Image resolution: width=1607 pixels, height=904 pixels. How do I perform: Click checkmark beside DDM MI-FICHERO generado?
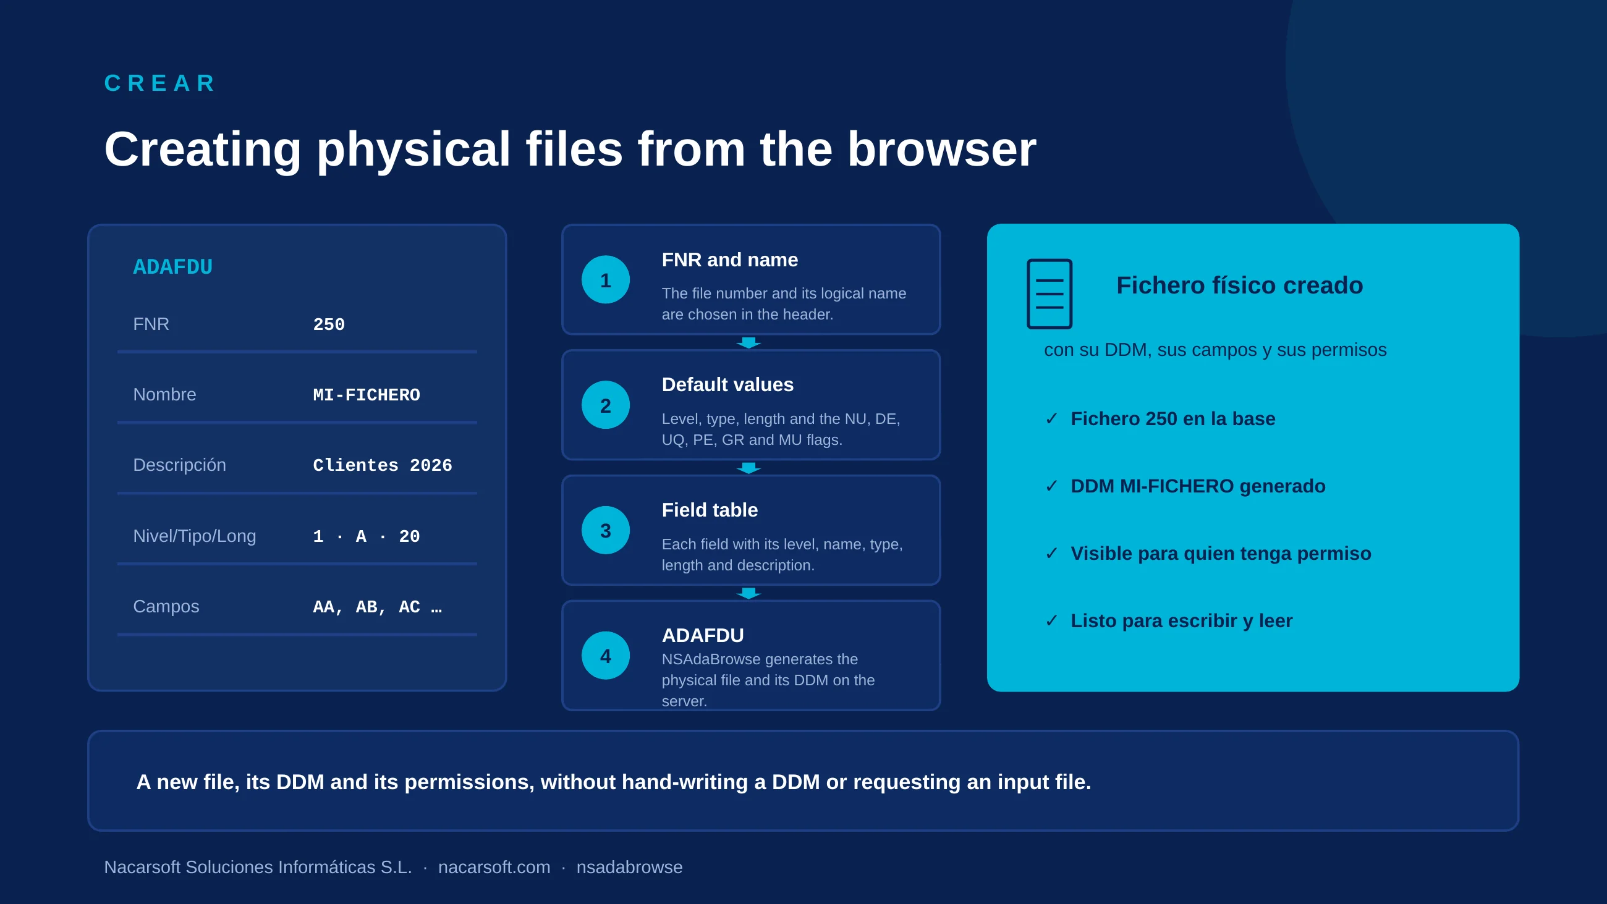[1052, 486]
